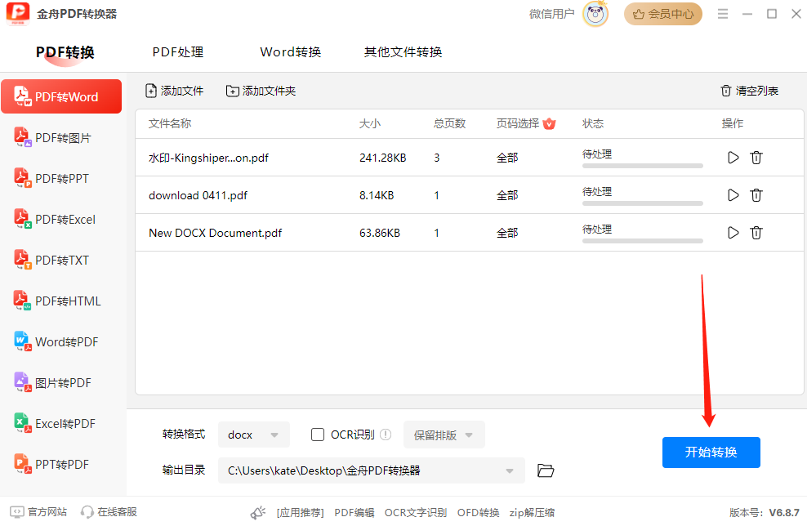The image size is (807, 526).
Task: Open the zip解压缩 link
Action: pyautogui.click(x=532, y=512)
